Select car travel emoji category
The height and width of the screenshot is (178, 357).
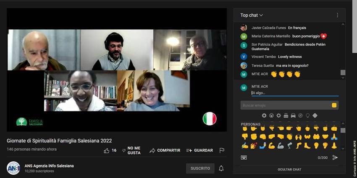coord(293,116)
